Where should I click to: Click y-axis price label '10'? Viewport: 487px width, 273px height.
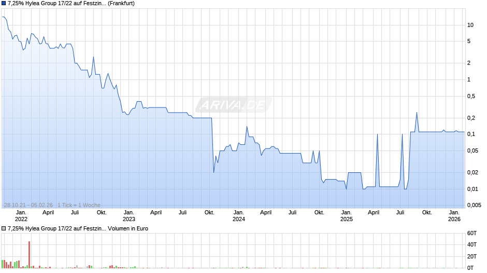[x=470, y=25]
